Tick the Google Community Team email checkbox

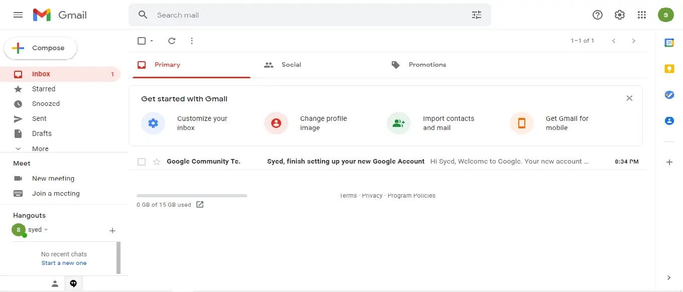coord(142,162)
